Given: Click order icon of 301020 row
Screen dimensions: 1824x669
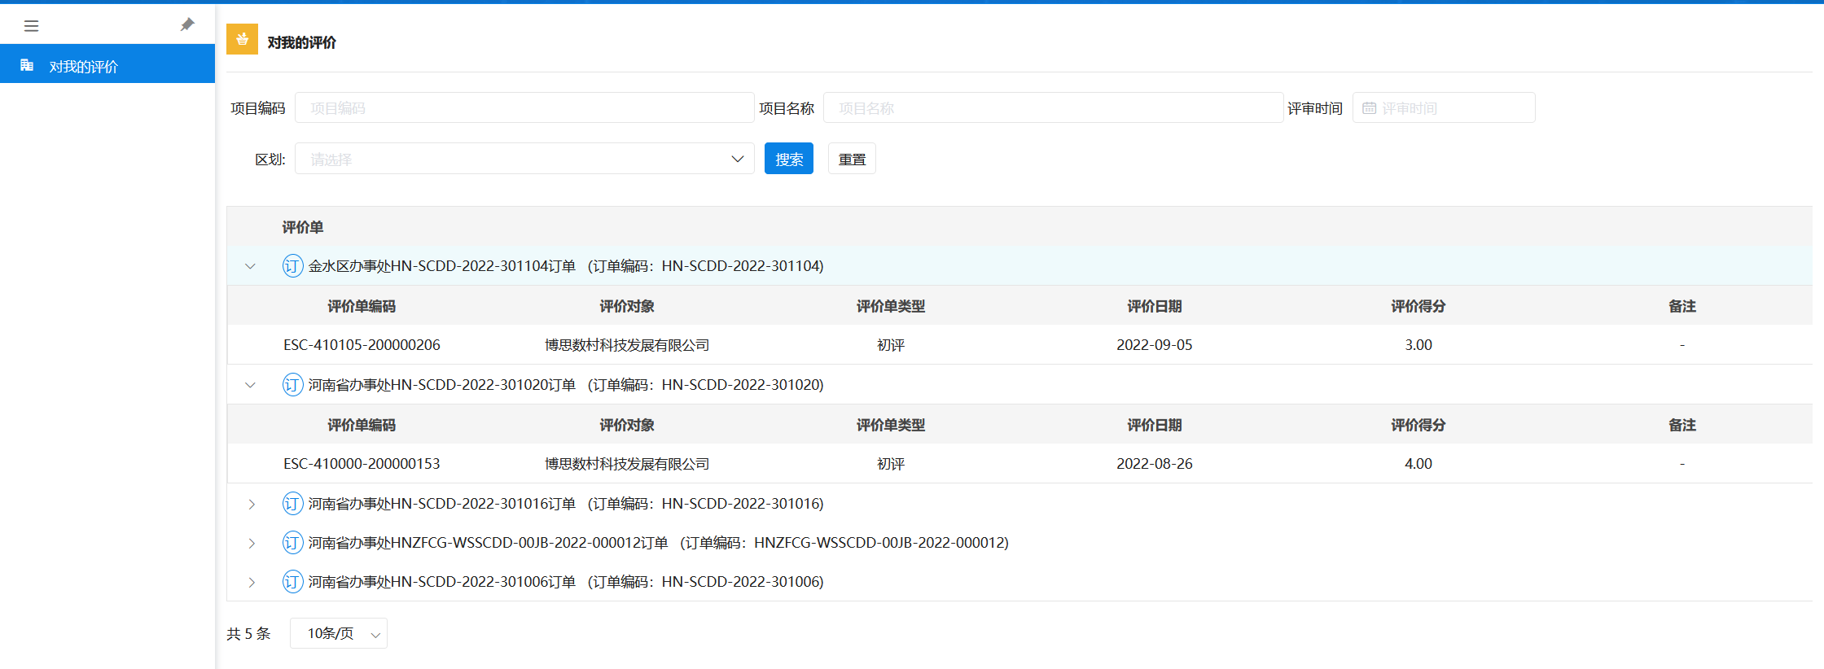Looking at the screenshot, I should 292,385.
